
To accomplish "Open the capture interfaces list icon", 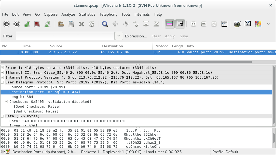I will point(6,24).
